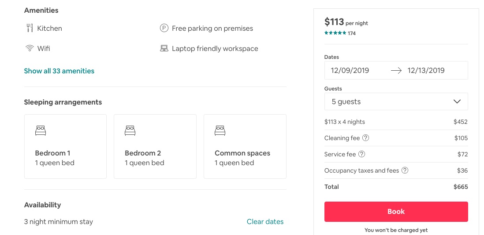Show all 33 amenities
This screenshot has height=235, width=484.
[x=59, y=71]
